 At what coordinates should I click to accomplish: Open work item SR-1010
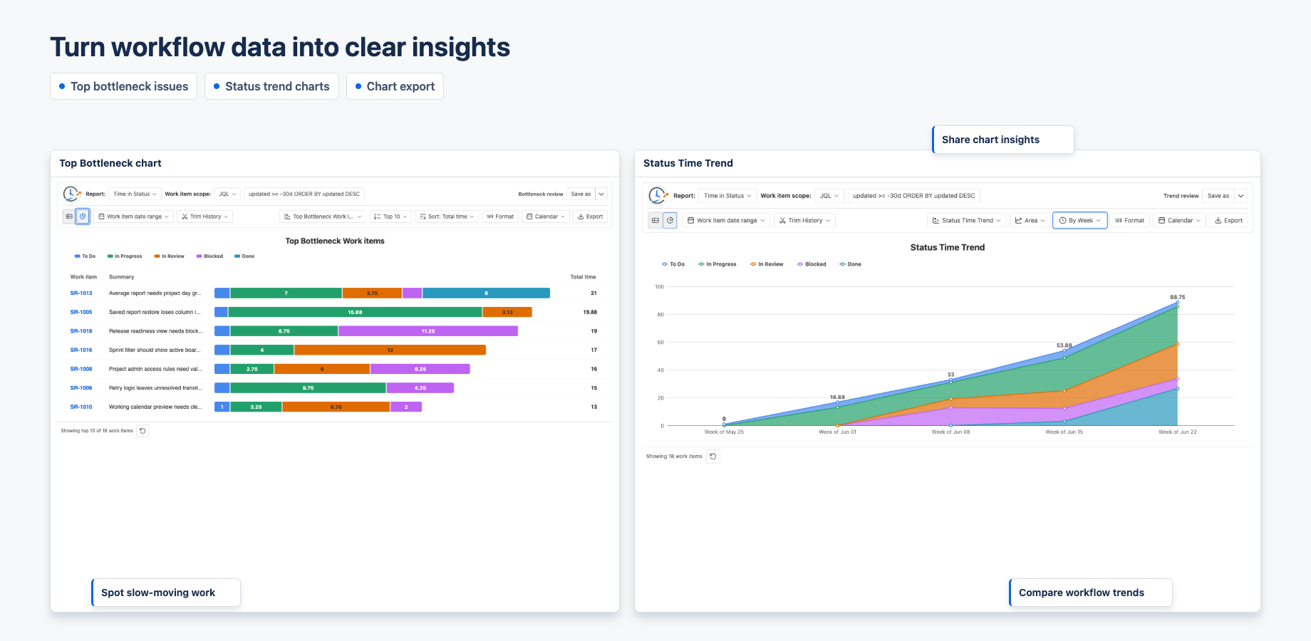(81, 407)
